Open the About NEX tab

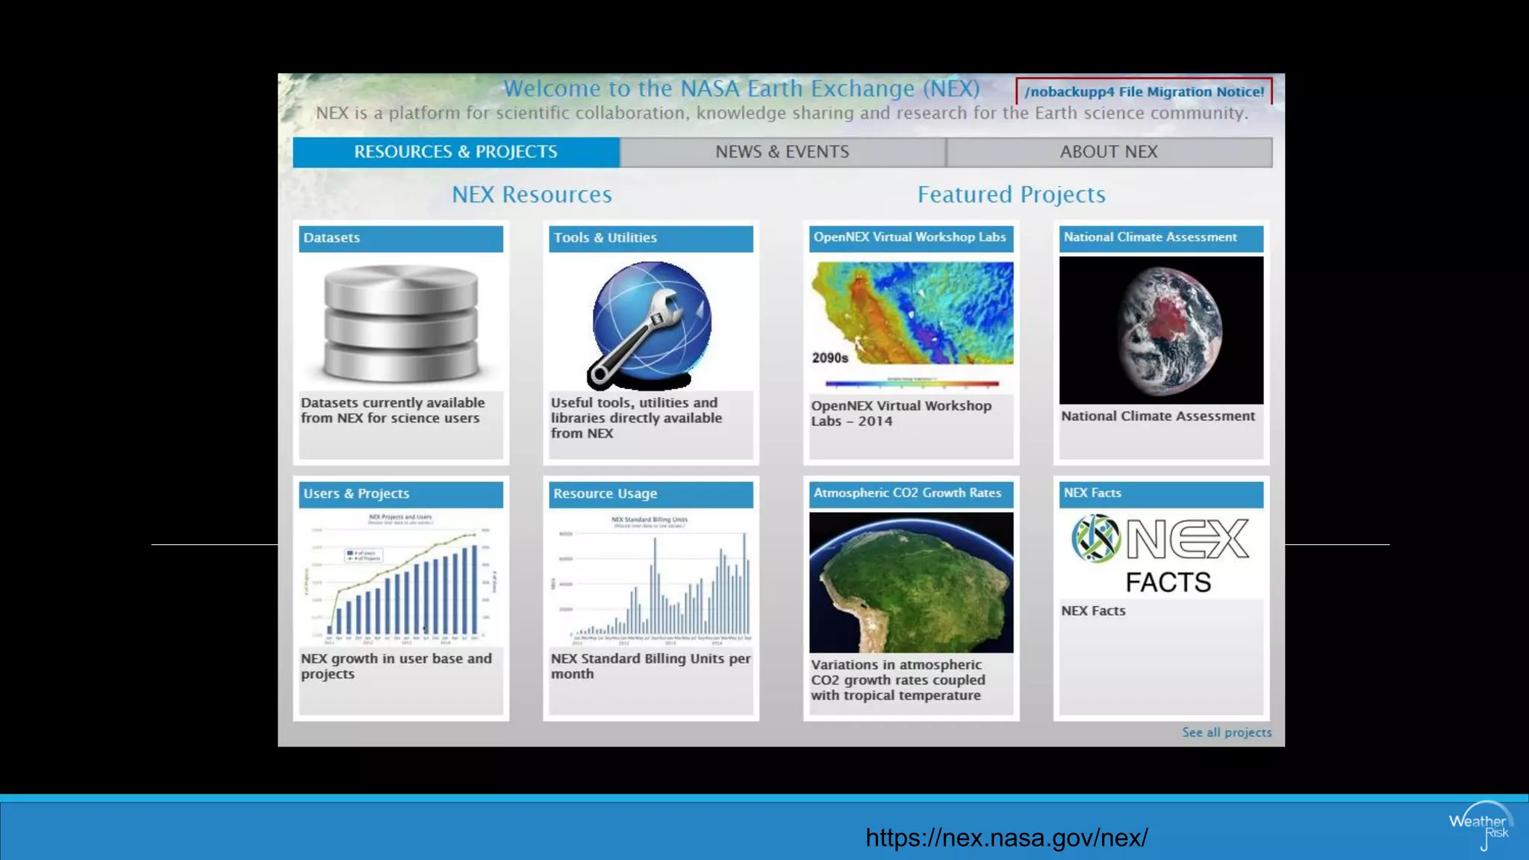1109,152
